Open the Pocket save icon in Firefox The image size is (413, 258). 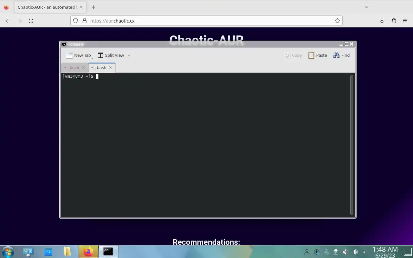[x=382, y=21]
